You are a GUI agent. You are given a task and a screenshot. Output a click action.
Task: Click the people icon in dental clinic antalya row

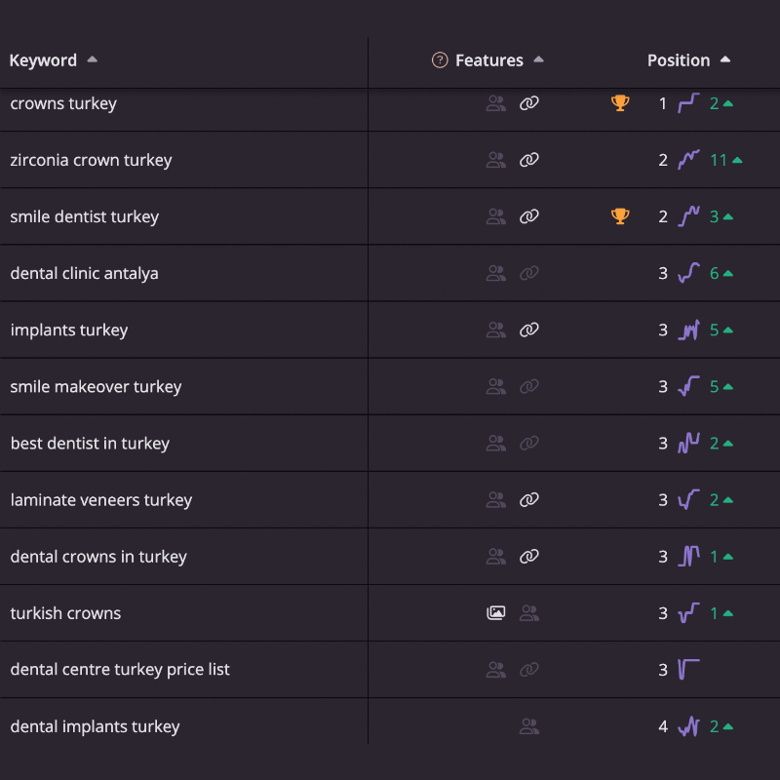coord(495,273)
